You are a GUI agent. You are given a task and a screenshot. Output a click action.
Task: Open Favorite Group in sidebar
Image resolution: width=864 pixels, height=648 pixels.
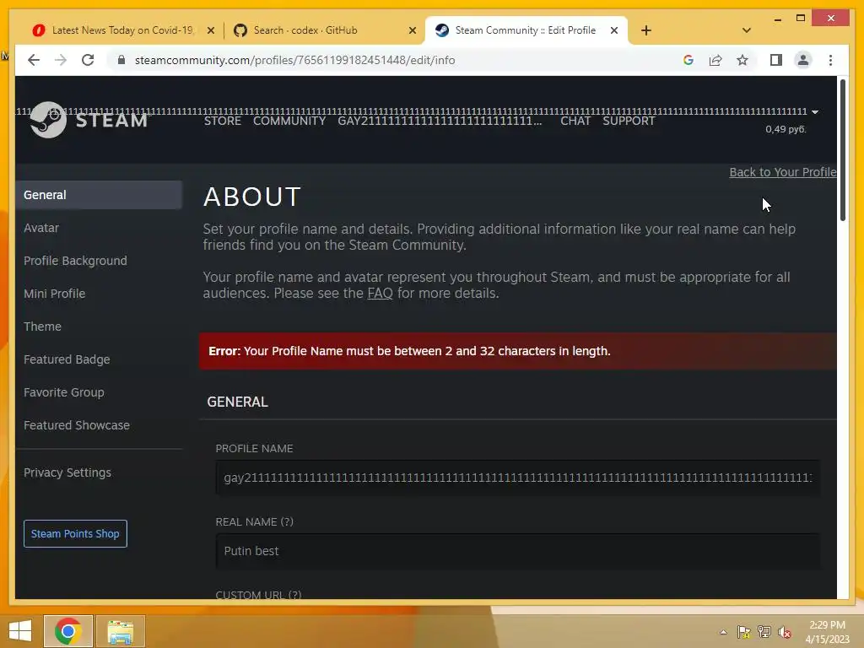[64, 392]
